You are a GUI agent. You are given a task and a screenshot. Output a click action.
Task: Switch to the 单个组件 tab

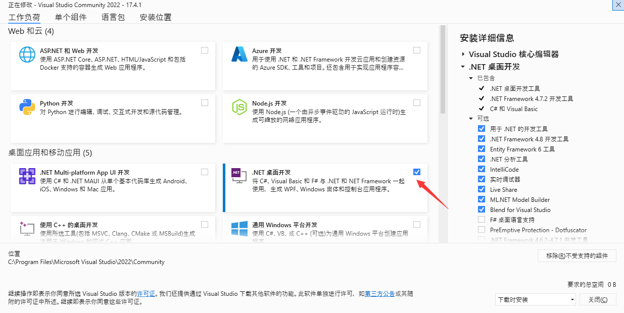(71, 17)
